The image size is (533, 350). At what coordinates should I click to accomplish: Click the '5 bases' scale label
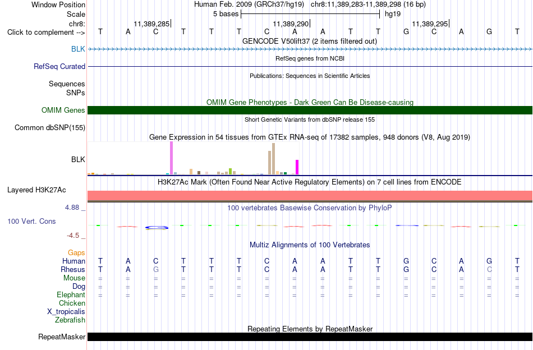(x=226, y=14)
